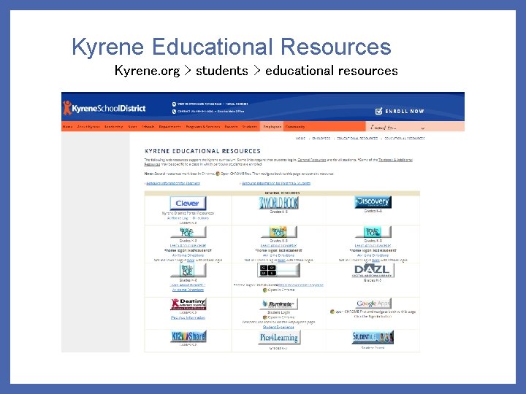The image size is (526, 394).
Task: Open the Community nav menu
Action: tap(295, 127)
